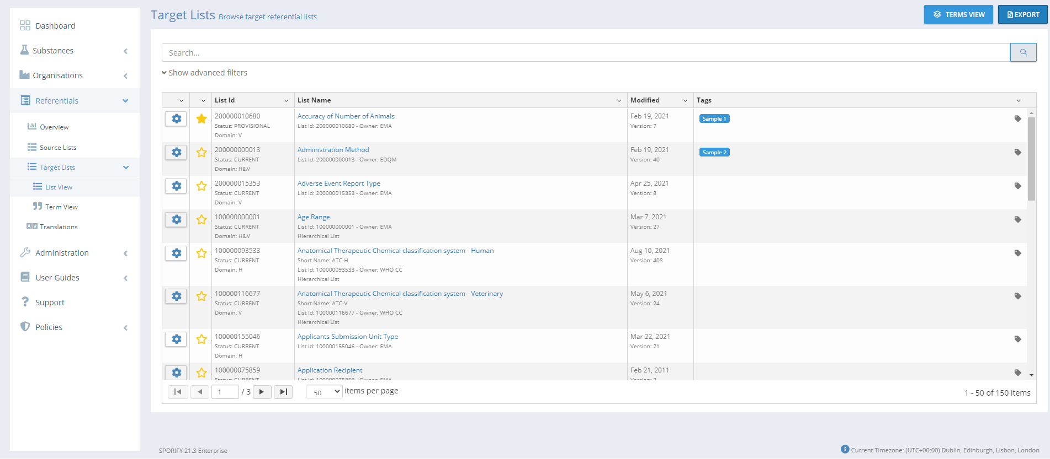The height and width of the screenshot is (459, 1050).
Task: Select Term View in sidebar
Action: (61, 207)
